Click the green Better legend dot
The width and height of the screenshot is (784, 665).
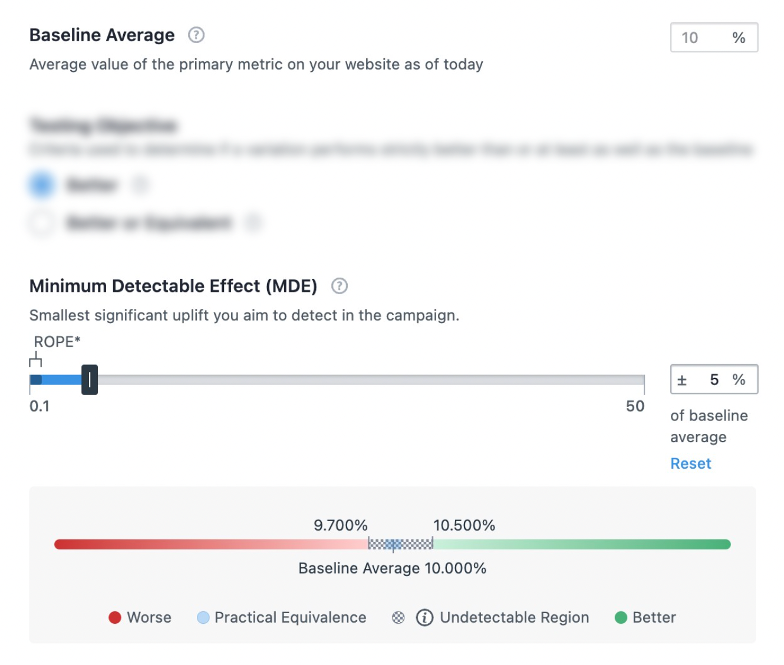[x=620, y=617]
